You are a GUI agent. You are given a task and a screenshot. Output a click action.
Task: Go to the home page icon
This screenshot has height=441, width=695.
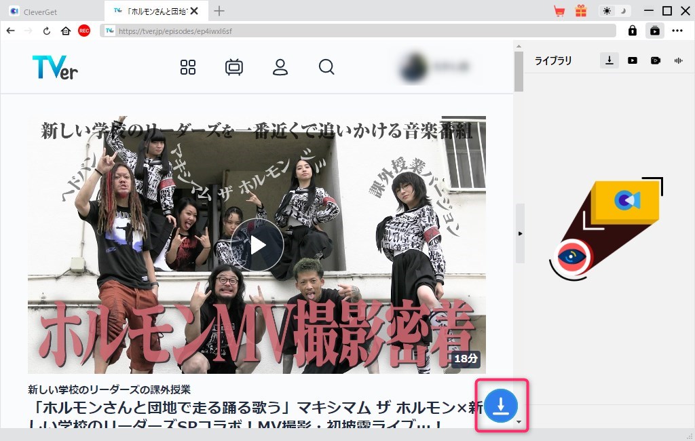[66, 31]
